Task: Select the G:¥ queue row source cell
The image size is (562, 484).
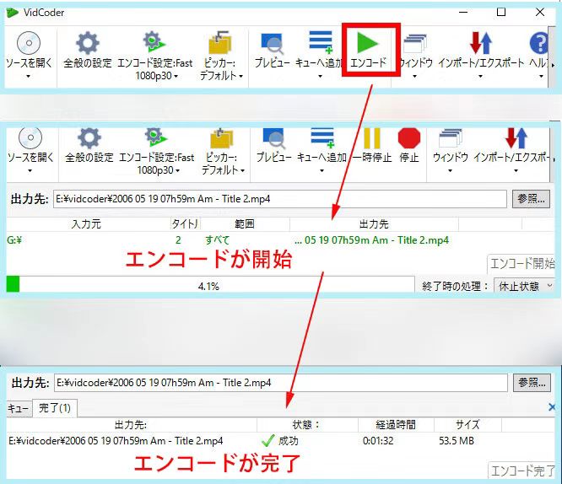Action: click(14, 239)
